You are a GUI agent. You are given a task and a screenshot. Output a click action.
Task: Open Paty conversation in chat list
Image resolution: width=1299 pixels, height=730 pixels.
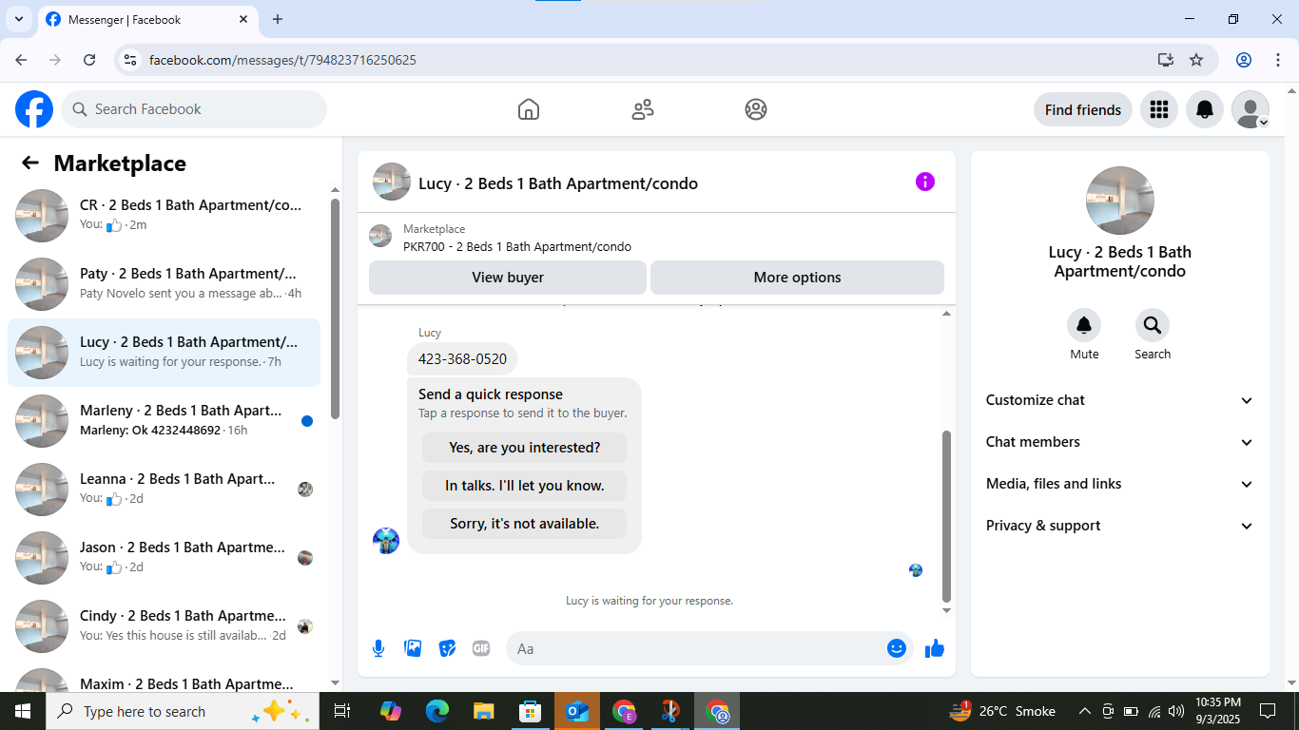click(164, 283)
